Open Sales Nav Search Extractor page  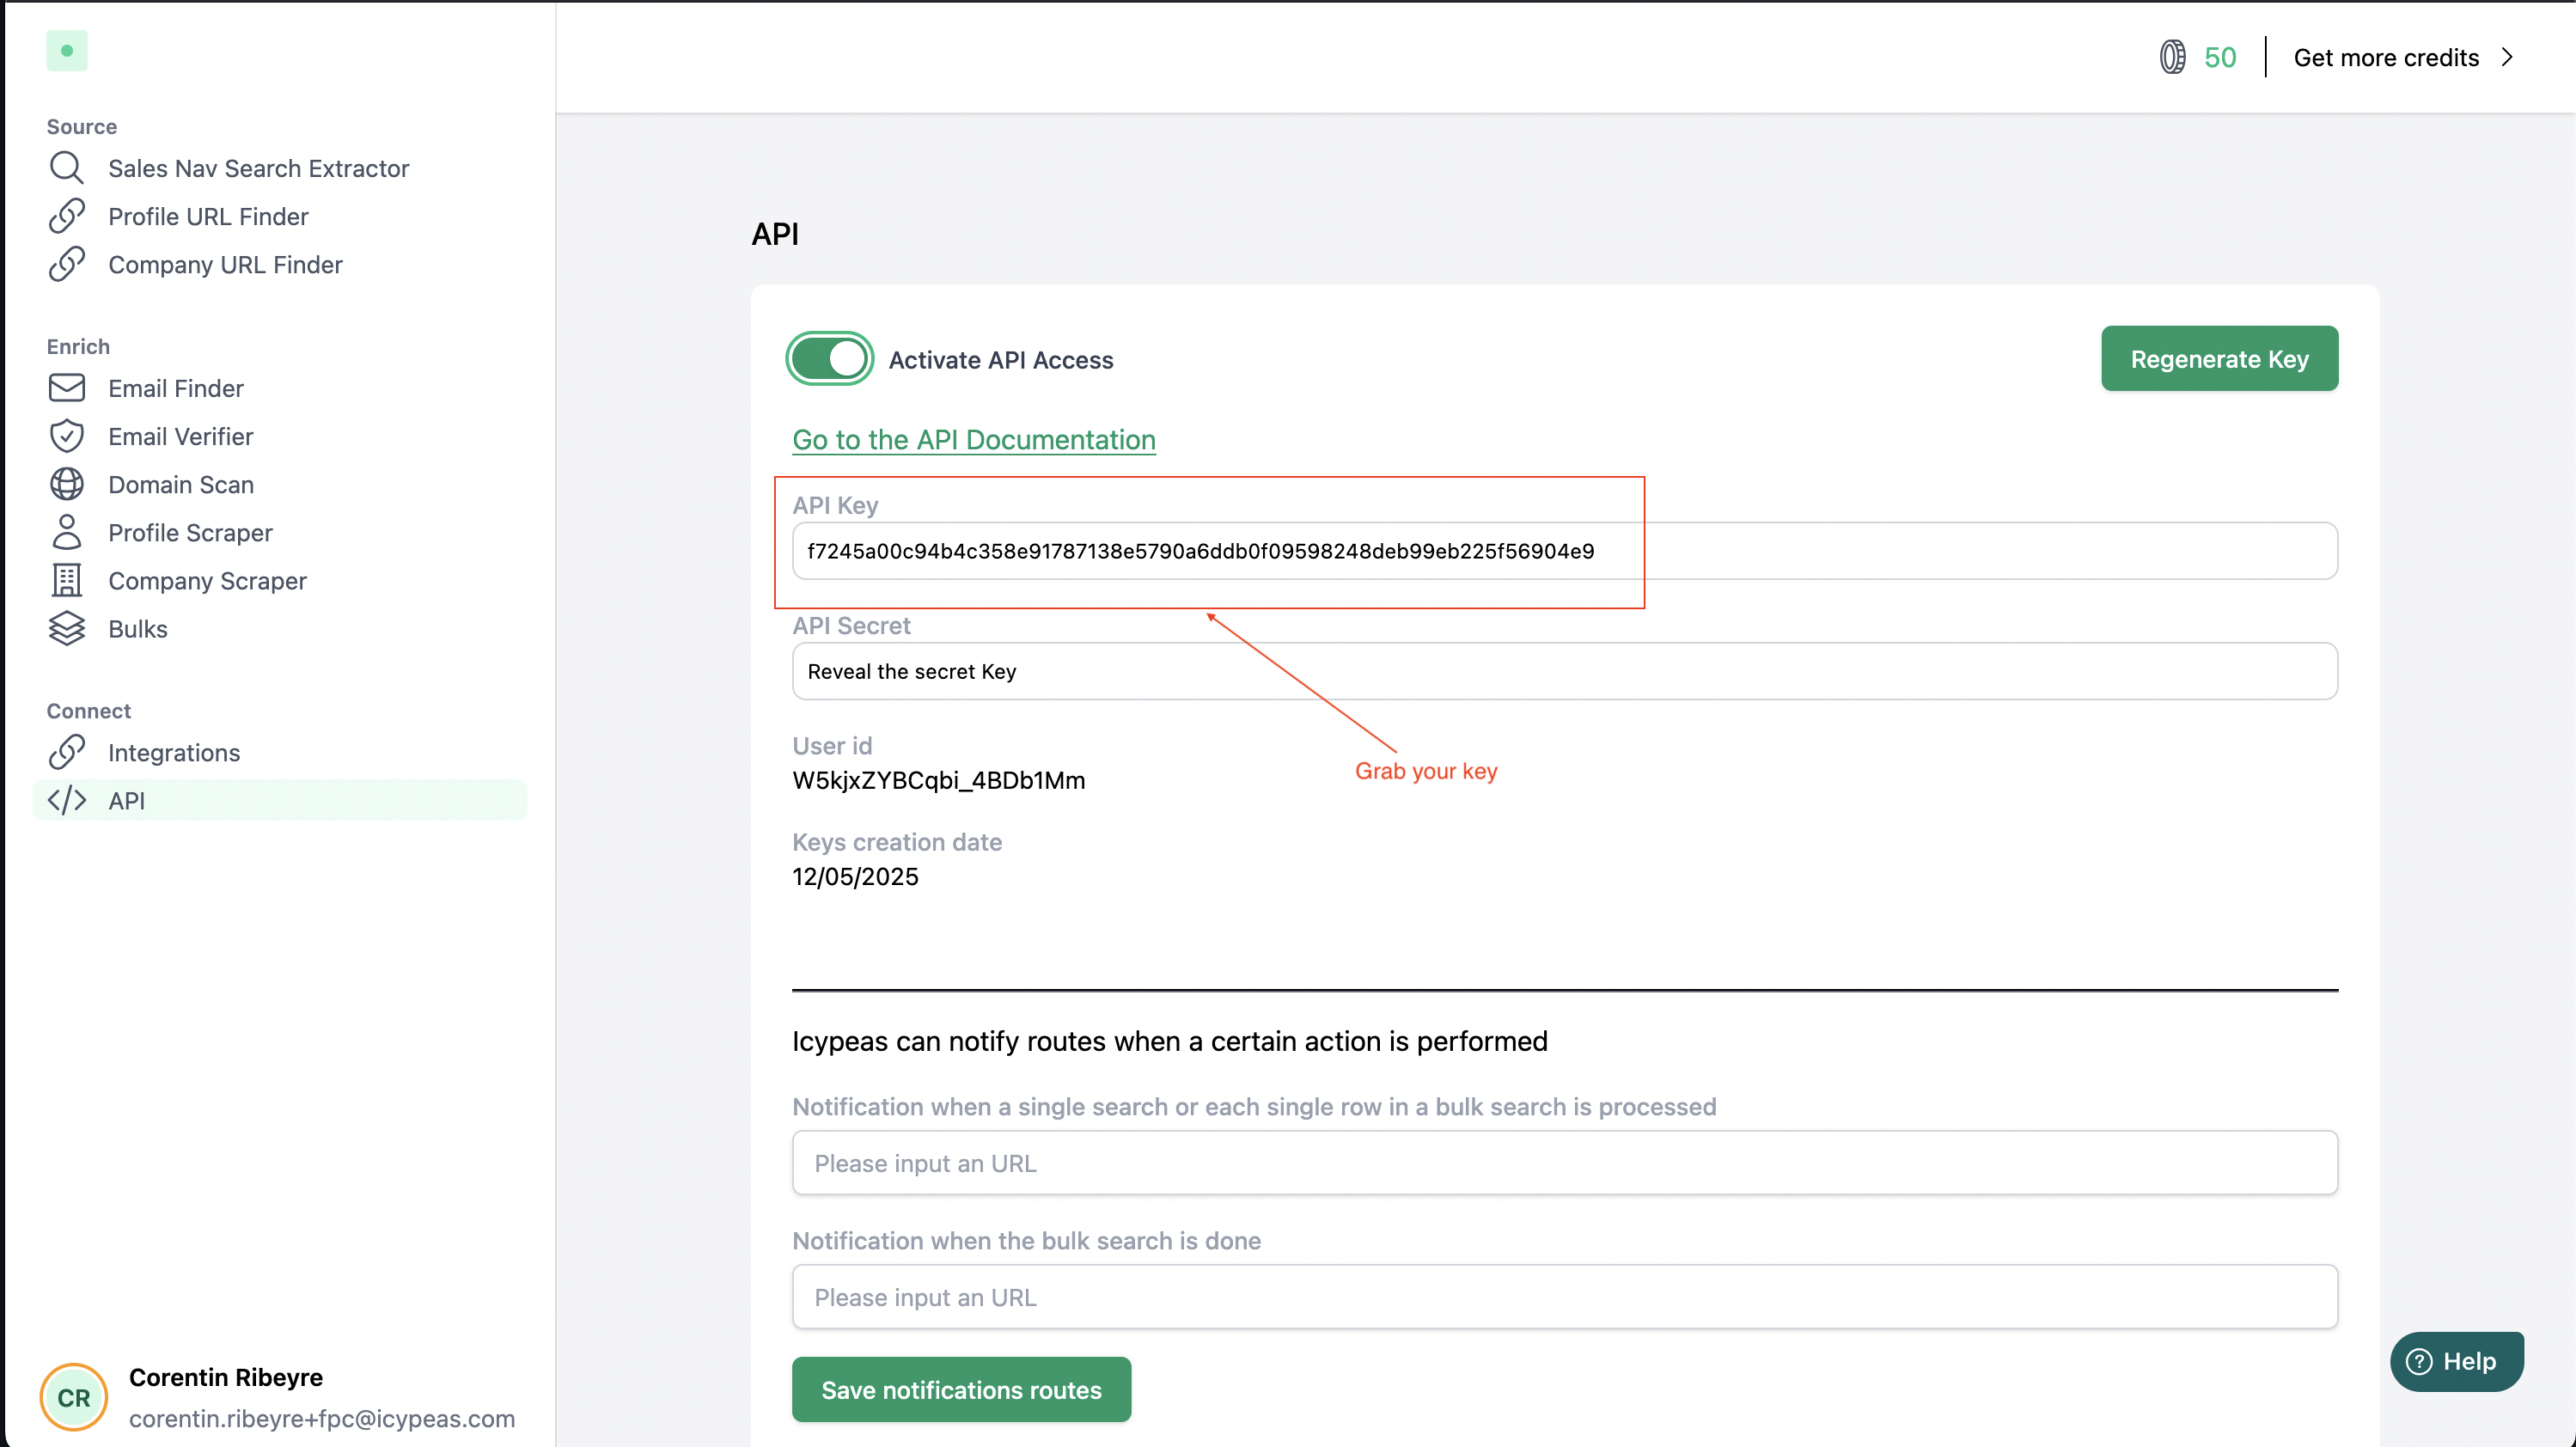coord(258,168)
